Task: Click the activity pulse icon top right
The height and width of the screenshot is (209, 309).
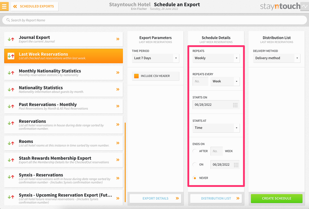Action: pos(305,6)
